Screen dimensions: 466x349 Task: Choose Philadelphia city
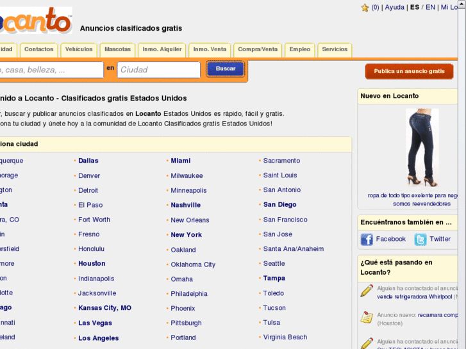coord(189,294)
